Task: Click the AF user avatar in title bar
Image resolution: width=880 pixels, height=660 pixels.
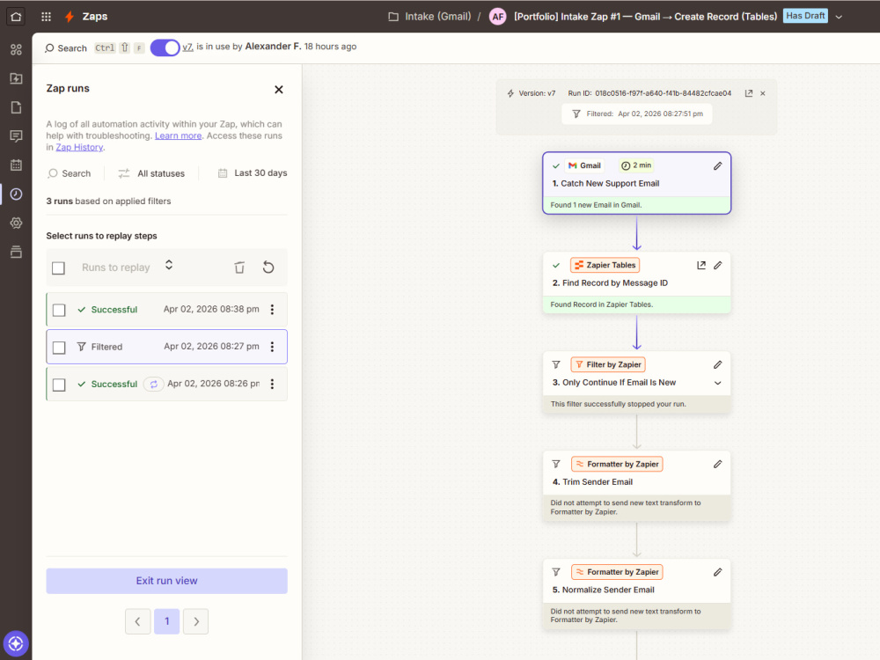Action: pyautogui.click(x=498, y=17)
